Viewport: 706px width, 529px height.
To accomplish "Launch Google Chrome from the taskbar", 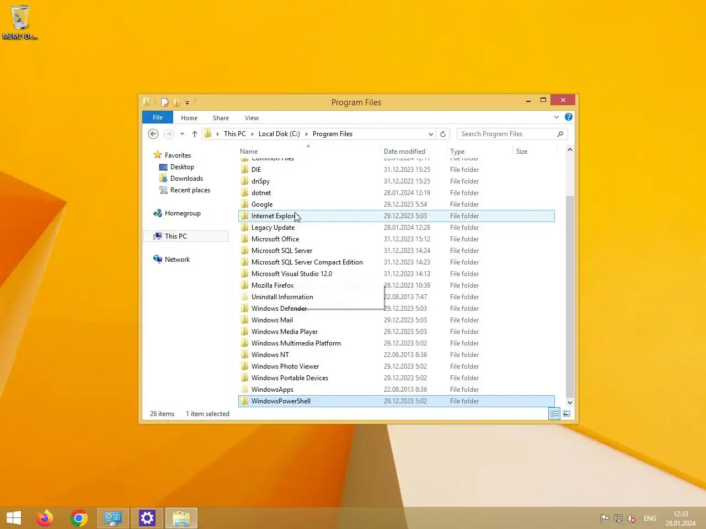I will point(79,518).
